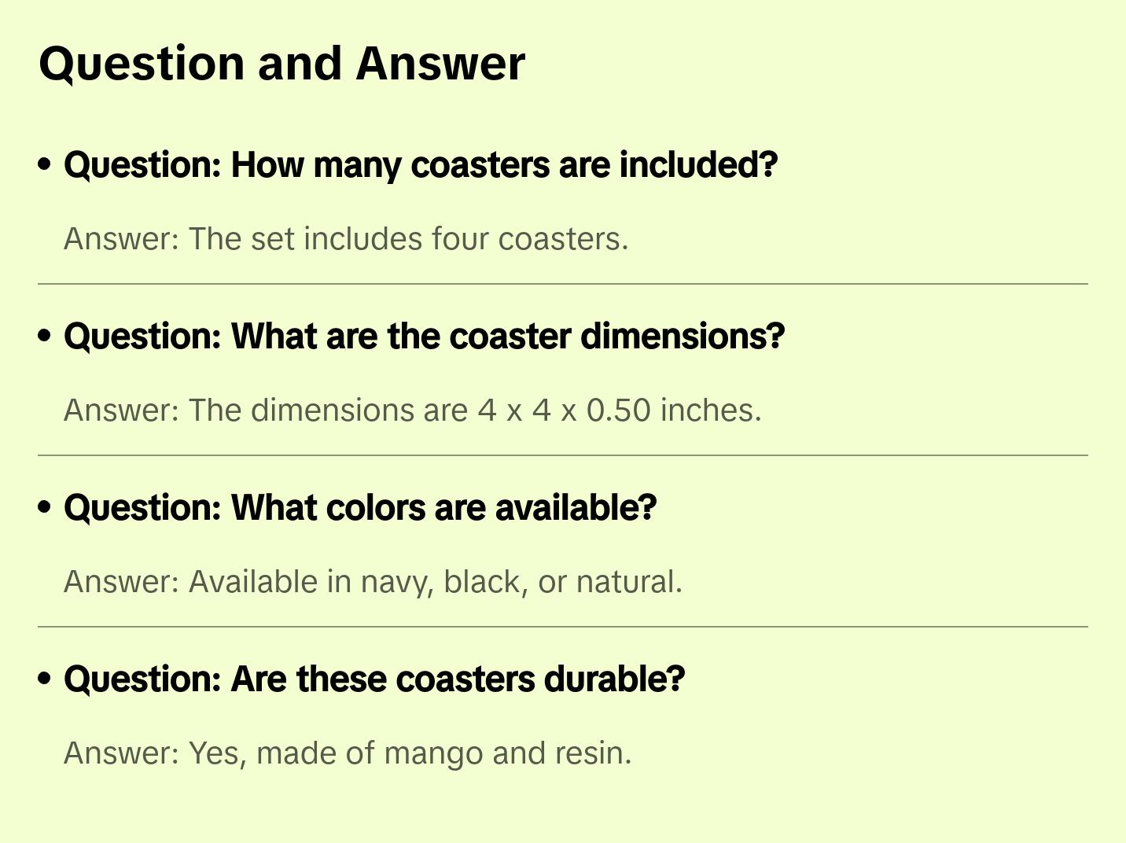Image resolution: width=1126 pixels, height=843 pixels.
Task: Click the bullet beside the coaster dimensions question
Action: (x=45, y=336)
